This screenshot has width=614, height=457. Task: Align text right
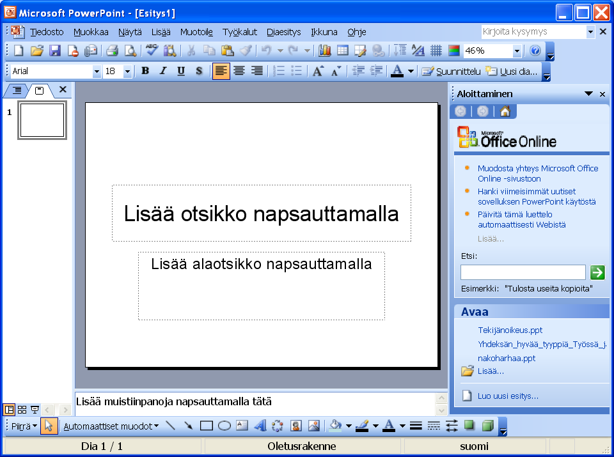click(x=257, y=71)
